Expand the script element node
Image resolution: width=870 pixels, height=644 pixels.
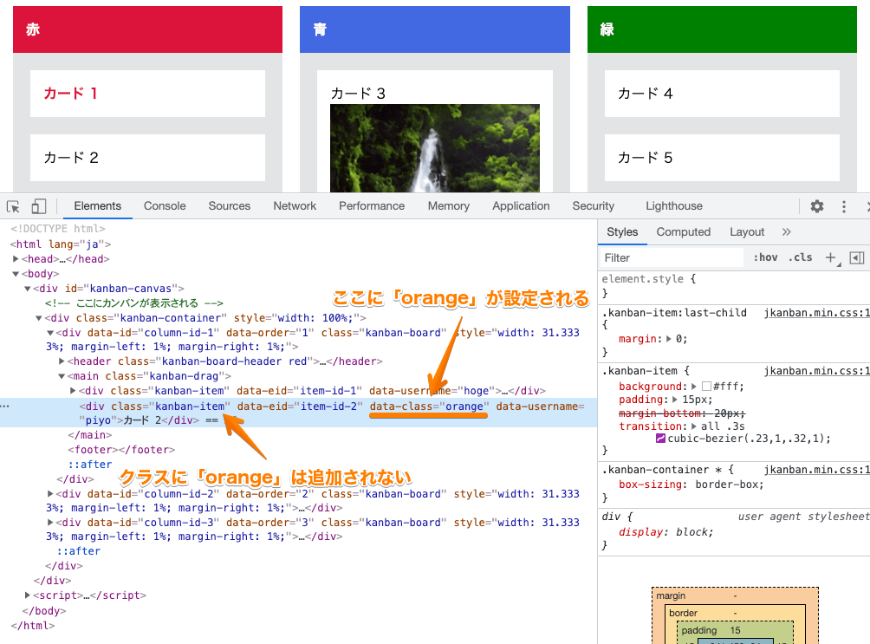(27, 595)
